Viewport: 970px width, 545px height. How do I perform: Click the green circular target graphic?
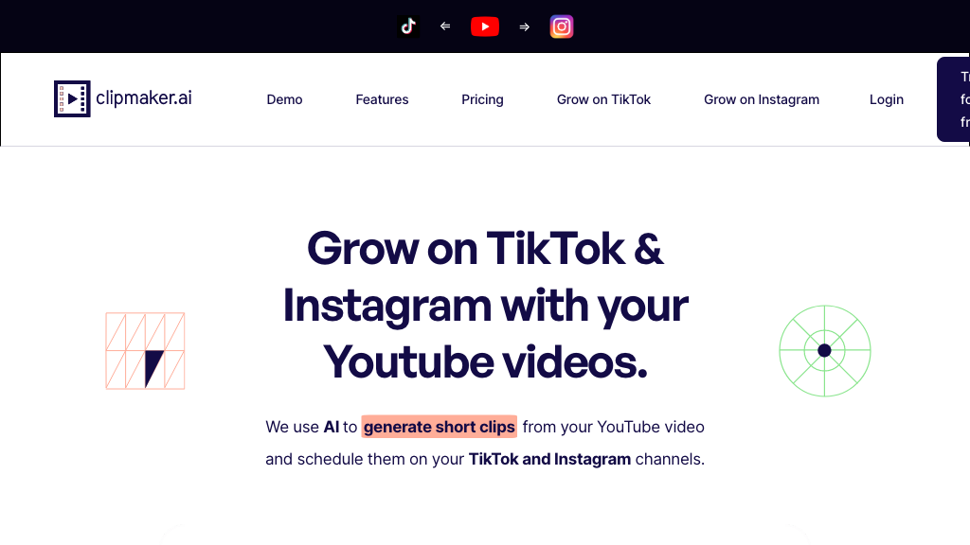point(825,351)
